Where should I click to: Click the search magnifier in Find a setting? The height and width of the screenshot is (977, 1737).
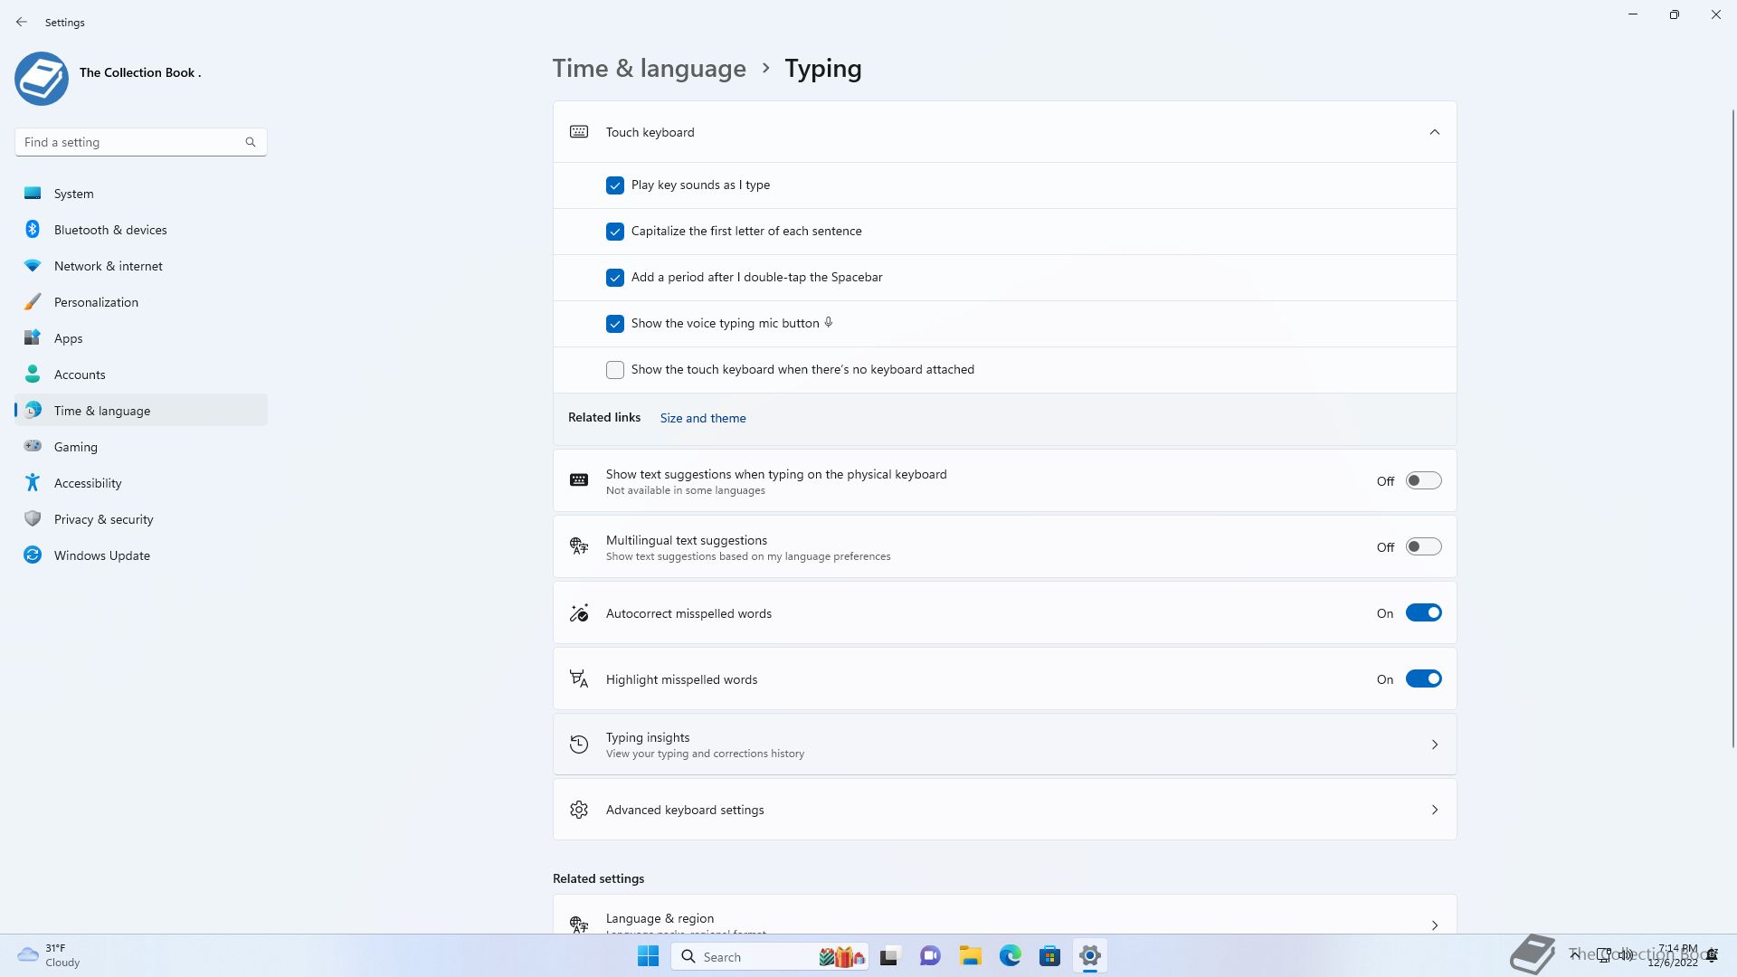pyautogui.click(x=251, y=142)
